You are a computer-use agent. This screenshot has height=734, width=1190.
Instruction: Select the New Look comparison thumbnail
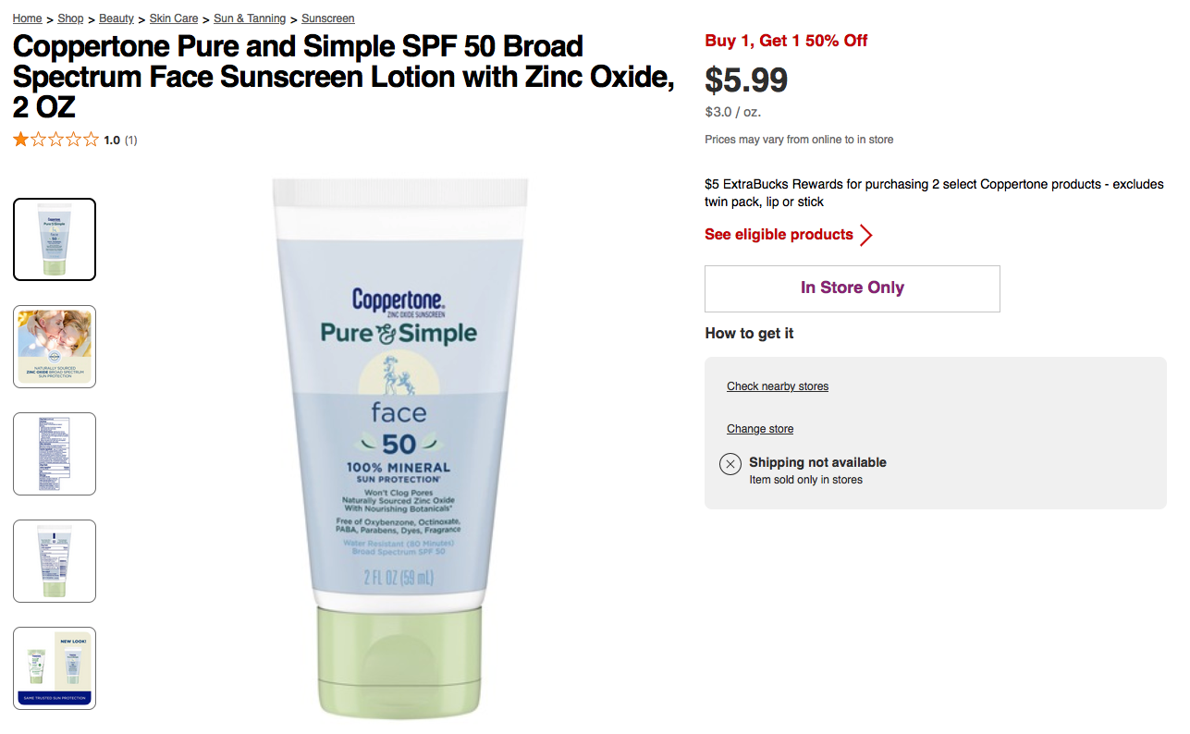tap(55, 668)
